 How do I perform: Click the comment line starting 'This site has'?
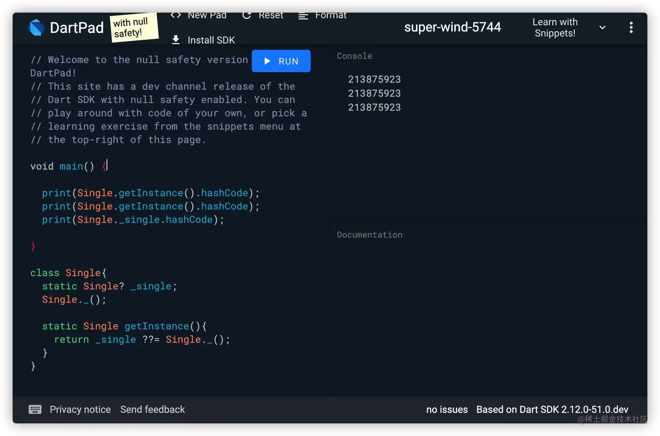(163, 86)
